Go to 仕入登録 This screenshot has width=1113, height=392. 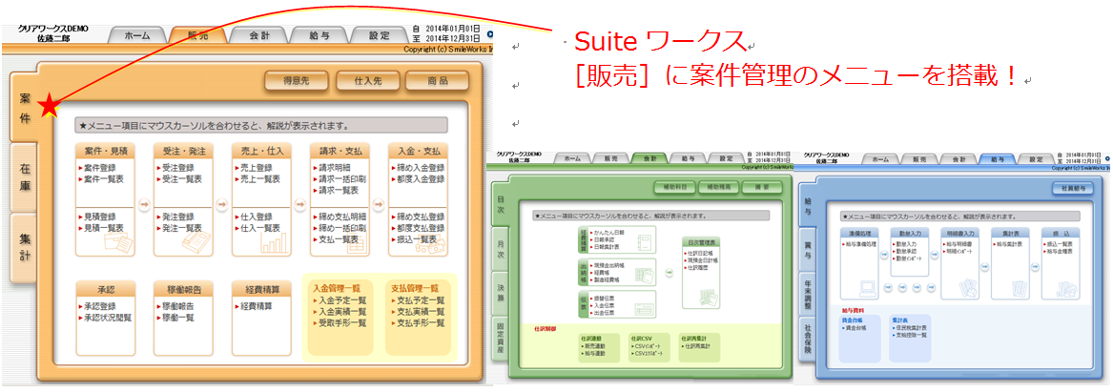coord(256,217)
